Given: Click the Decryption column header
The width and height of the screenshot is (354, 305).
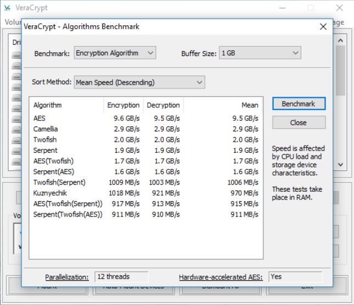Looking at the screenshot, I should (163, 105).
